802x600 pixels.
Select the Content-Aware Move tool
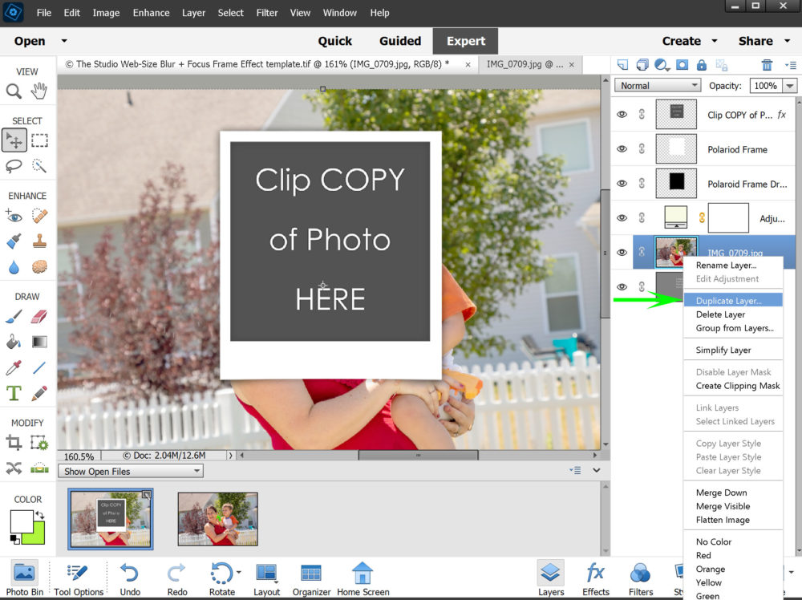click(x=14, y=468)
